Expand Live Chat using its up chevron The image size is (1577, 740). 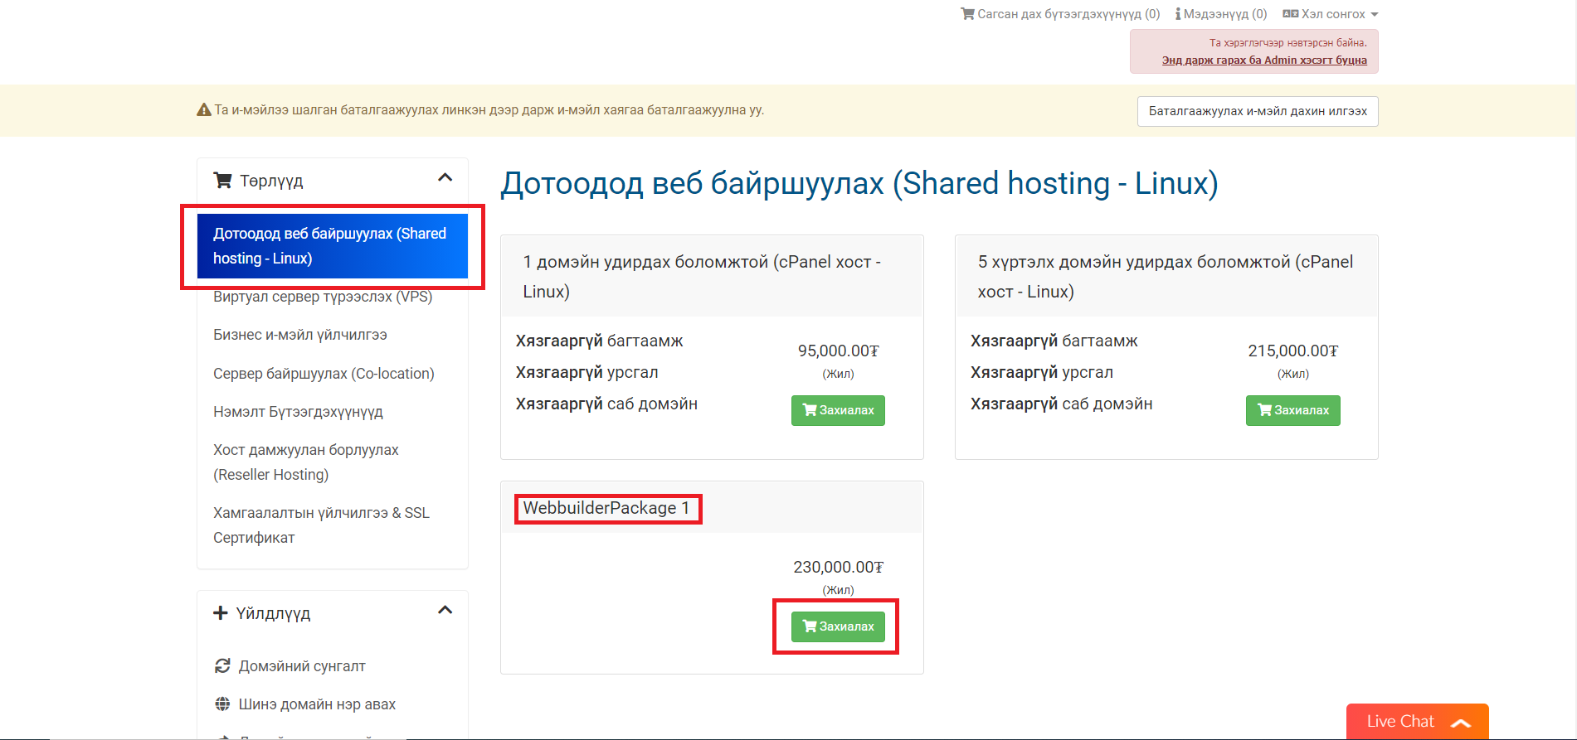pos(1461,723)
